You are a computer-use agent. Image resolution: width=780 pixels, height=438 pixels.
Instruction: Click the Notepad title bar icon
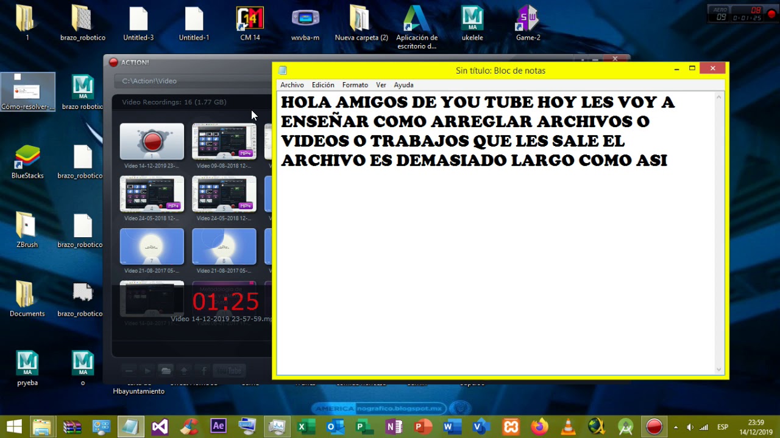[x=283, y=71]
